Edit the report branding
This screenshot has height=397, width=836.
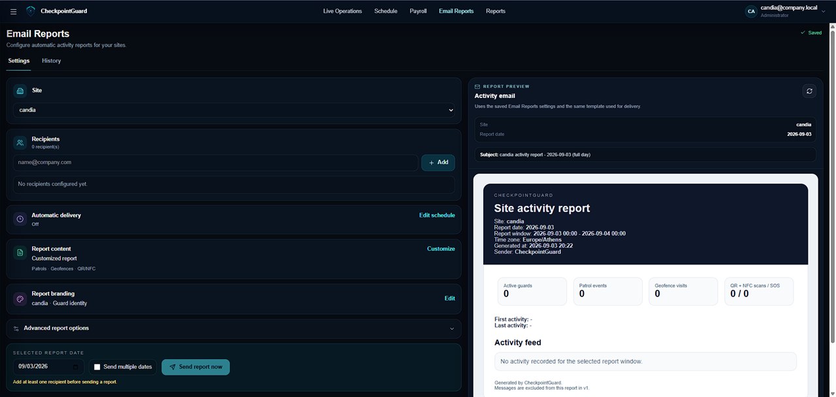(x=450, y=298)
